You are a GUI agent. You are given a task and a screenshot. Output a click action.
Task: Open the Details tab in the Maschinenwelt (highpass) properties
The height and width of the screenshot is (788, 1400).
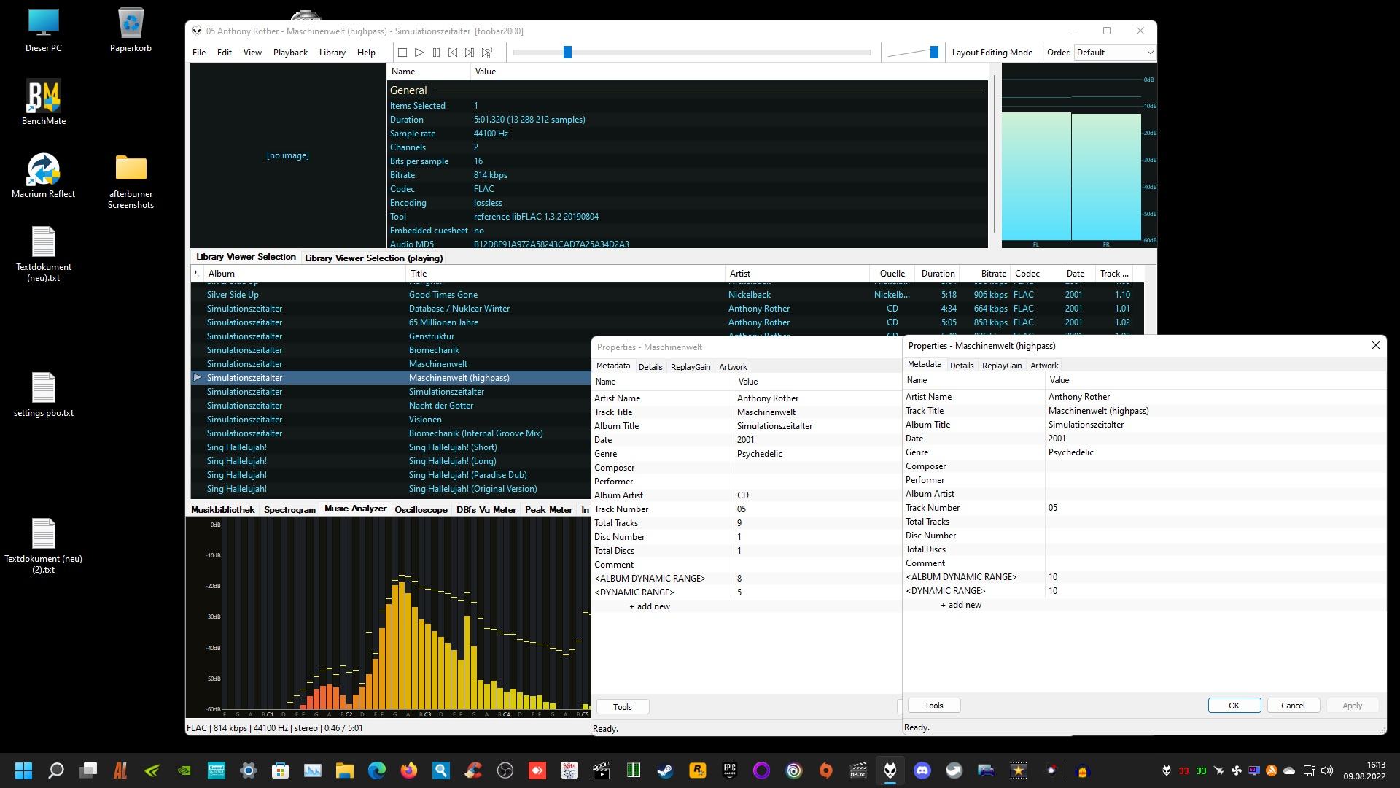[x=962, y=366]
